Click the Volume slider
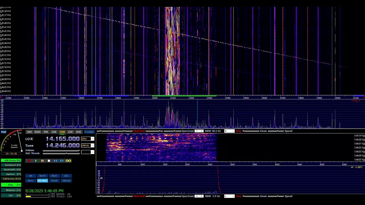The height and width of the screenshot is (205, 365). coord(61,151)
